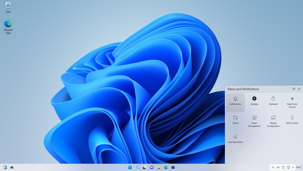Image resolution: width=303 pixels, height=171 pixels.
Task: Open Lock Keys Status
Action: (235, 139)
